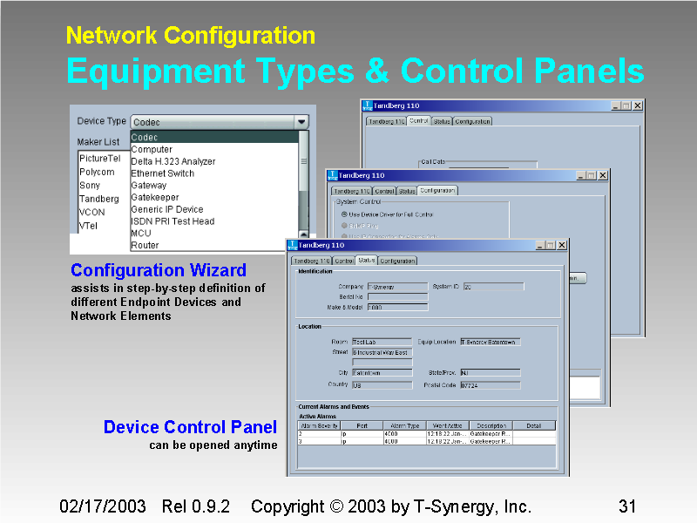This screenshot has height=523, width=697.
Task: Click the Room input field containing Test Lab
Action: (381, 342)
